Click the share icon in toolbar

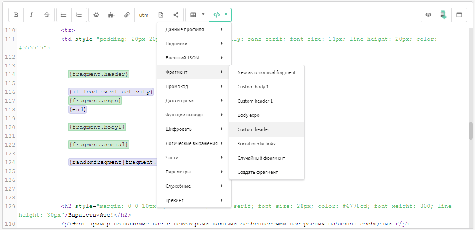click(x=176, y=15)
